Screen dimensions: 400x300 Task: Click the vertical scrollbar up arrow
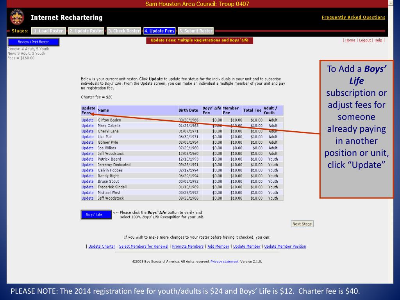(391, 3)
